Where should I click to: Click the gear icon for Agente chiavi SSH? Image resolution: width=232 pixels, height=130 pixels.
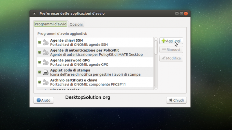(x=45, y=42)
